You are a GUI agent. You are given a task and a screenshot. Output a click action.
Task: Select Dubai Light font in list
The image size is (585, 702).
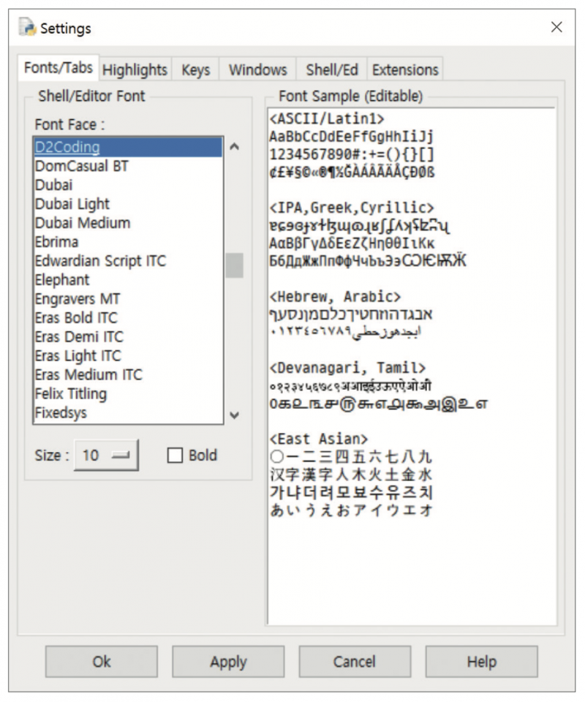(72, 204)
